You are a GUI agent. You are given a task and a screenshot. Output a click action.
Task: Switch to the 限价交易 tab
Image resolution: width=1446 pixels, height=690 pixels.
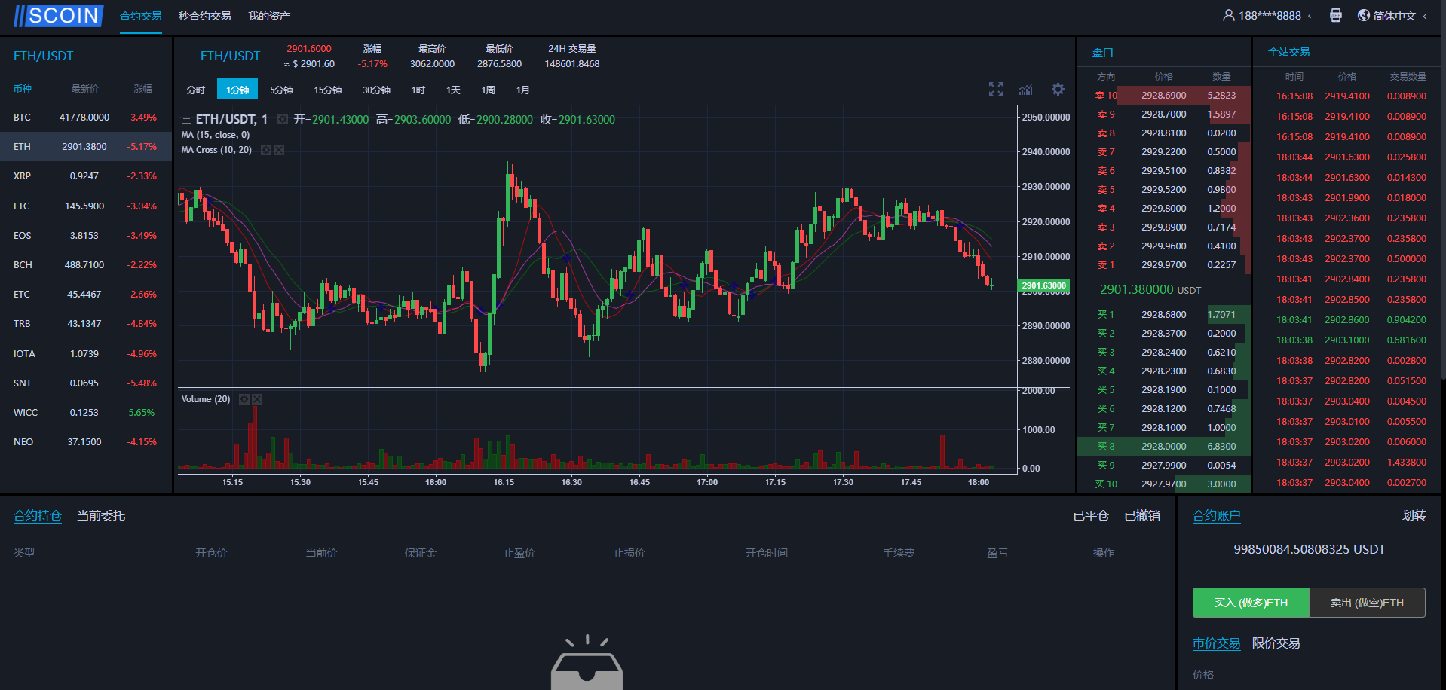(x=1276, y=643)
